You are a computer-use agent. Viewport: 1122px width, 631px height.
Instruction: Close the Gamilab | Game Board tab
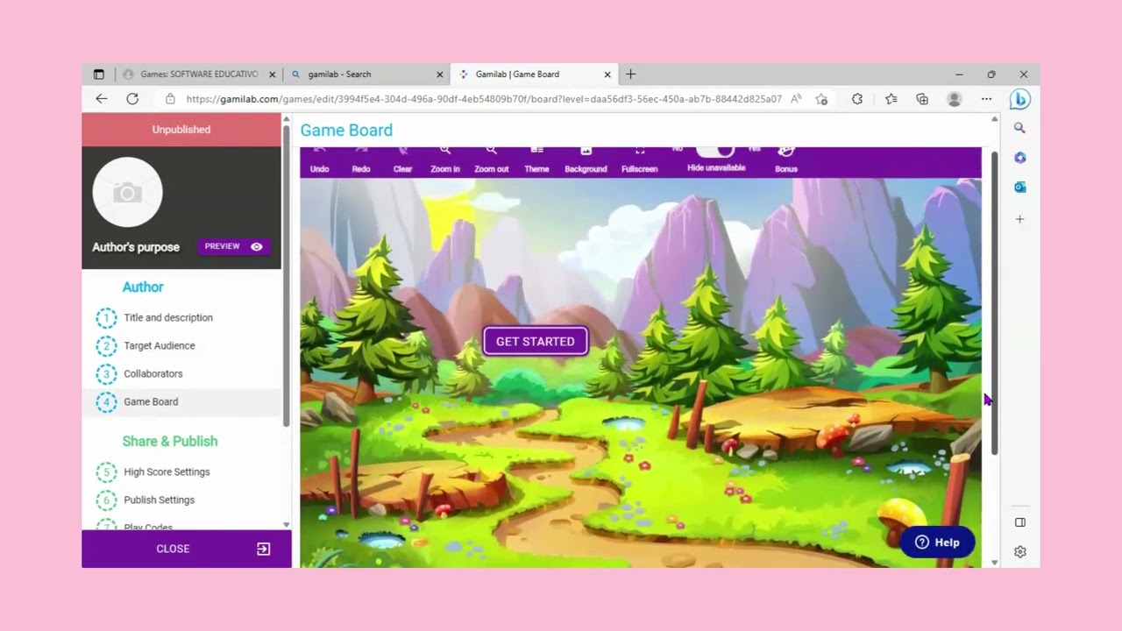(x=607, y=74)
